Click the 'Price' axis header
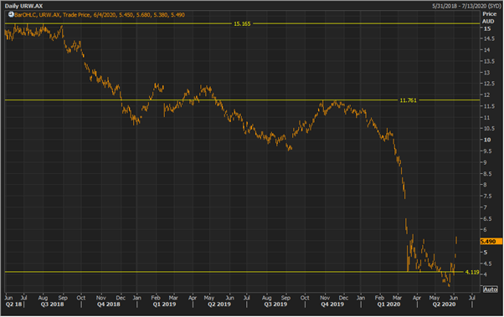Screen dimensions: 504x317 pyautogui.click(x=489, y=14)
